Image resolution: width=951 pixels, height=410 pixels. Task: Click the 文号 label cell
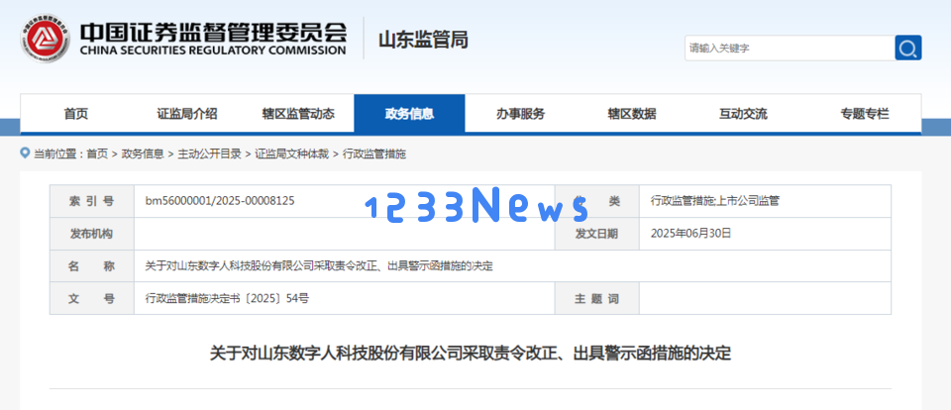91,298
